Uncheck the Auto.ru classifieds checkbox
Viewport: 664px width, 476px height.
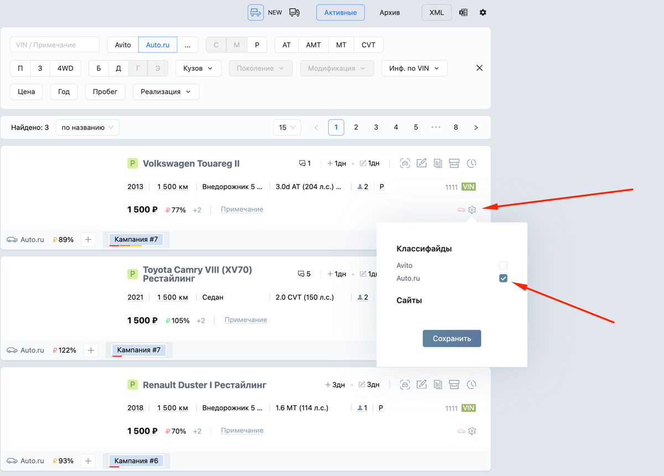(503, 278)
